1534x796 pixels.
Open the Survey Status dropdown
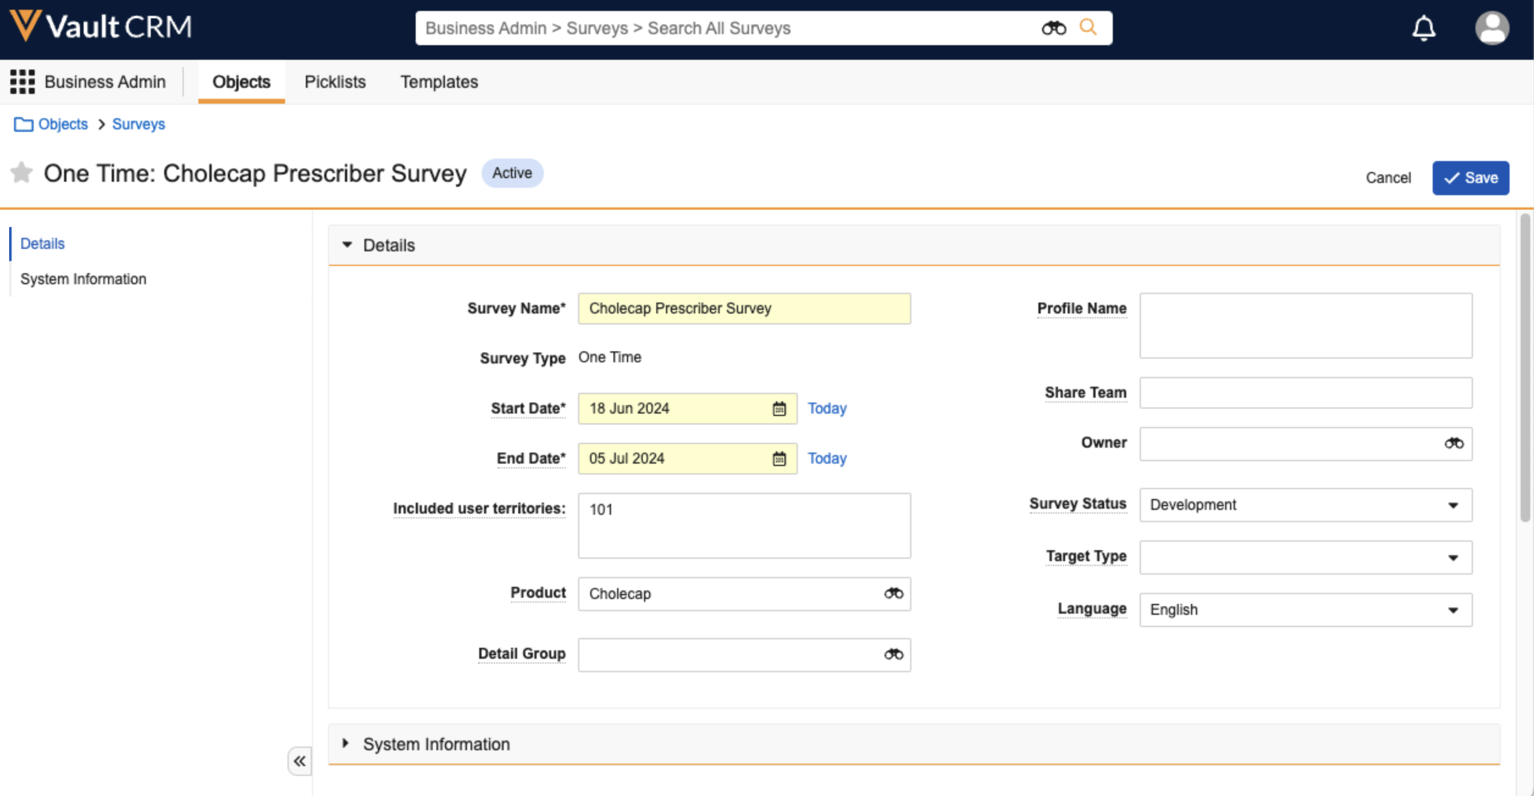tap(1305, 505)
